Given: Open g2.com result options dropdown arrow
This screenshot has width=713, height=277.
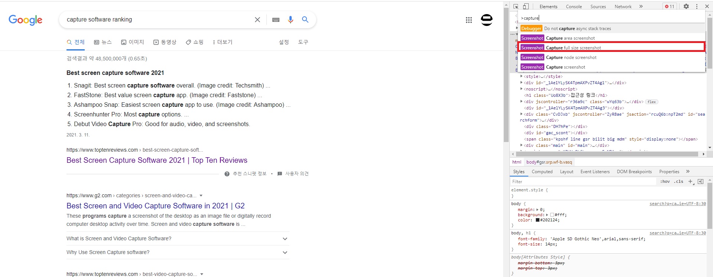Looking at the screenshot, I should (x=201, y=195).
